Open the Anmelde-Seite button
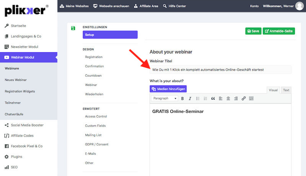This screenshot has width=306, height=176. [279, 31]
